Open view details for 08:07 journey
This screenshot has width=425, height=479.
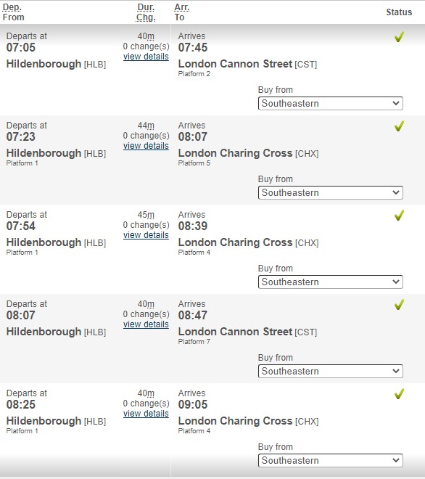click(x=146, y=324)
